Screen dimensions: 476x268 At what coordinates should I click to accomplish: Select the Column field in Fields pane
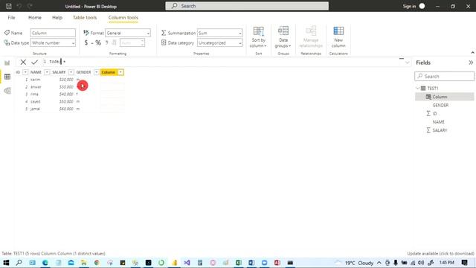[x=445, y=97]
